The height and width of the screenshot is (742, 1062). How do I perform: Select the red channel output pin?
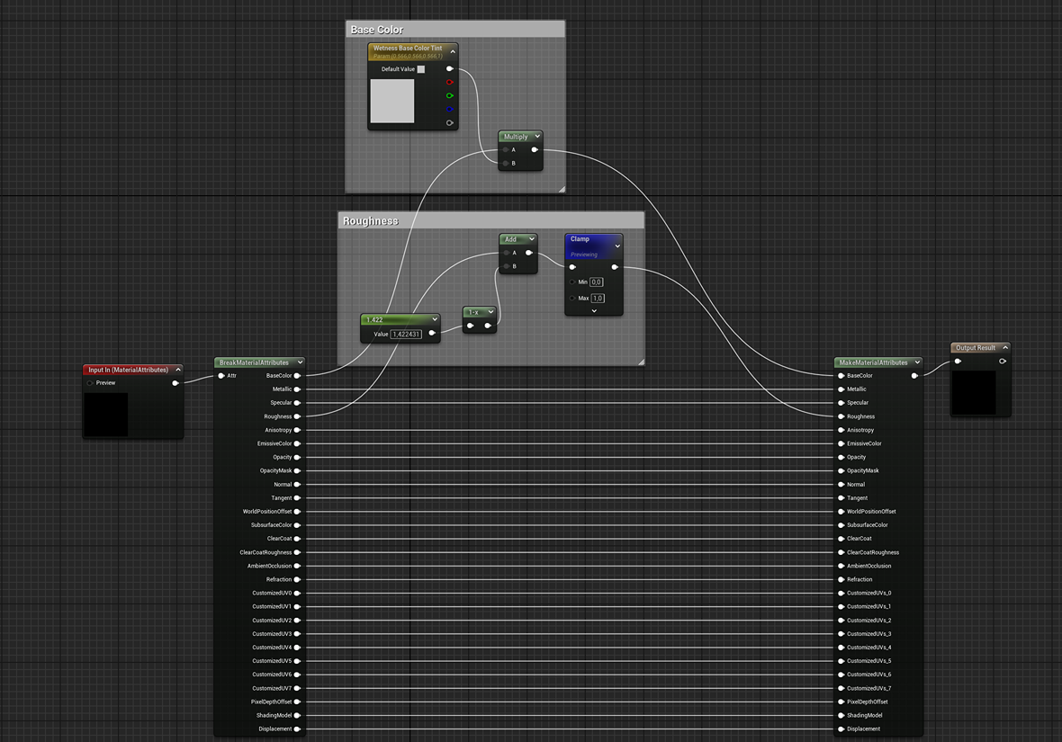449,82
